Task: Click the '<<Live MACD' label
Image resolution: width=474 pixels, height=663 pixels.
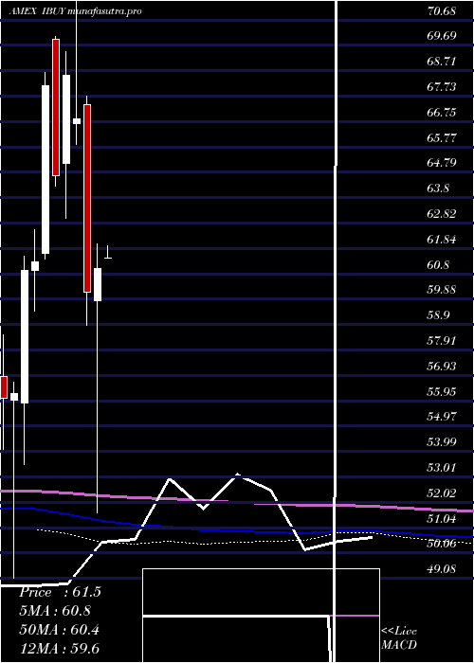Action: 399,638
